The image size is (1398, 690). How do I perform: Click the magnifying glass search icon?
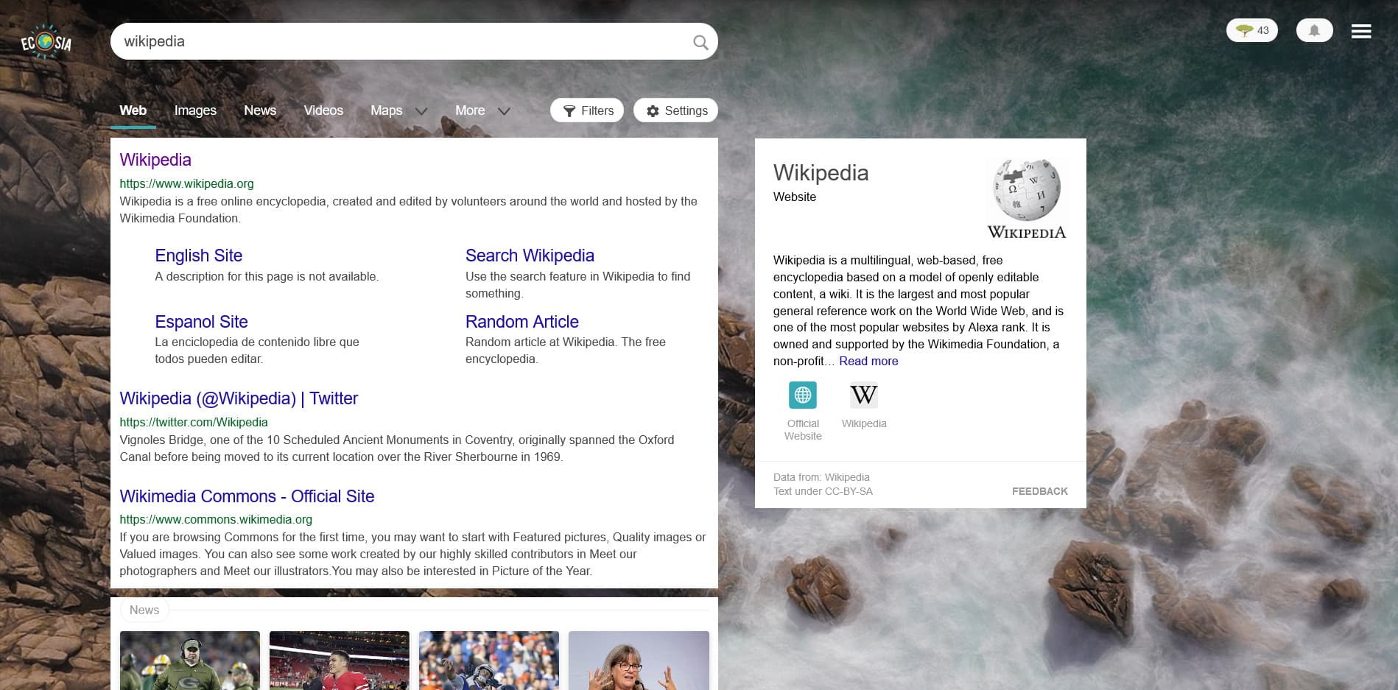click(x=700, y=43)
